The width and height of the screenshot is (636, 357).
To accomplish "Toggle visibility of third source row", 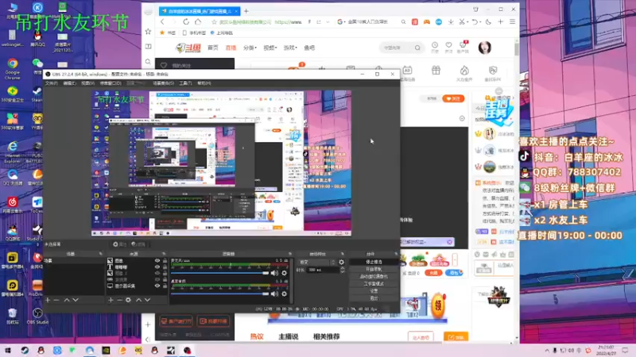I will pyautogui.click(x=157, y=273).
